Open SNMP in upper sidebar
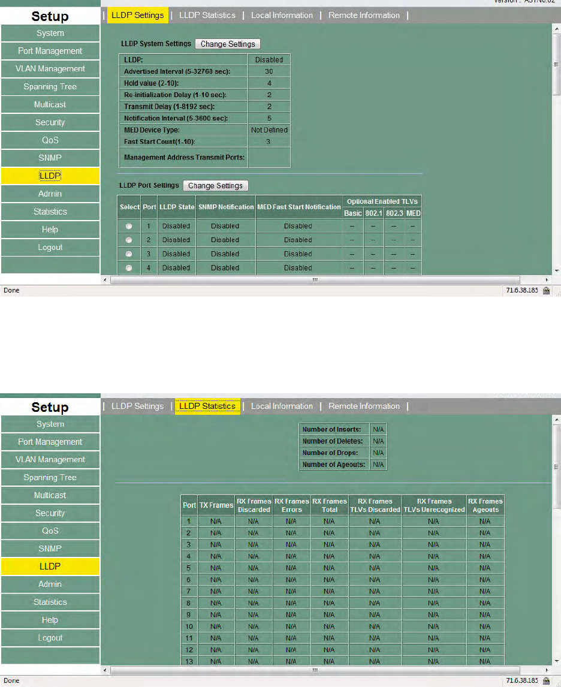 pos(50,158)
